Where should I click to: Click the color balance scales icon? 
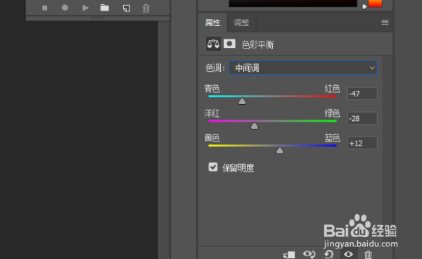click(213, 44)
